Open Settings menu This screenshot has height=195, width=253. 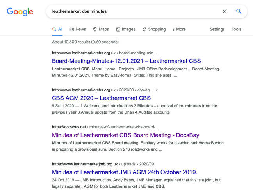click(x=217, y=29)
